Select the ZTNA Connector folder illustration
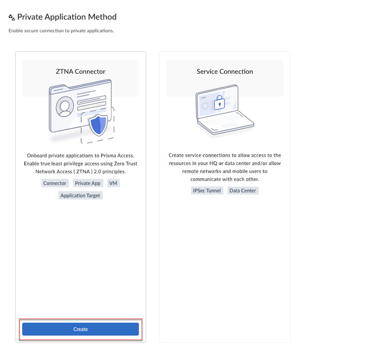The image size is (376, 352). pyautogui.click(x=81, y=111)
